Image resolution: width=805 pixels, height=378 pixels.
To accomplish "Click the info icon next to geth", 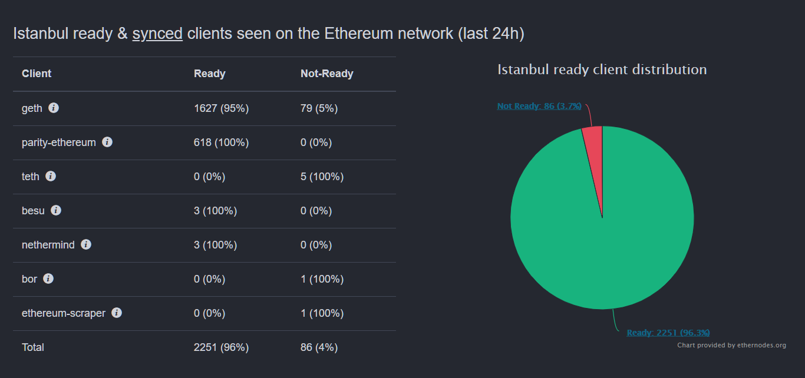I will [54, 108].
